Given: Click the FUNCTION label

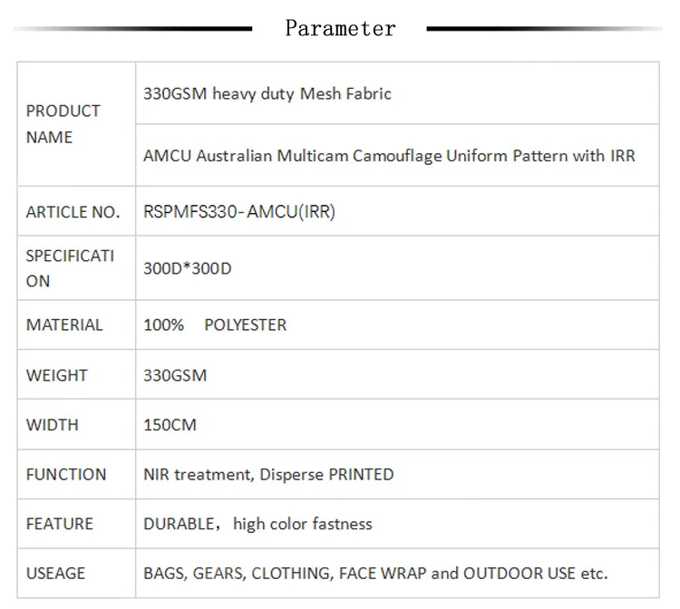Looking at the screenshot, I should [66, 474].
